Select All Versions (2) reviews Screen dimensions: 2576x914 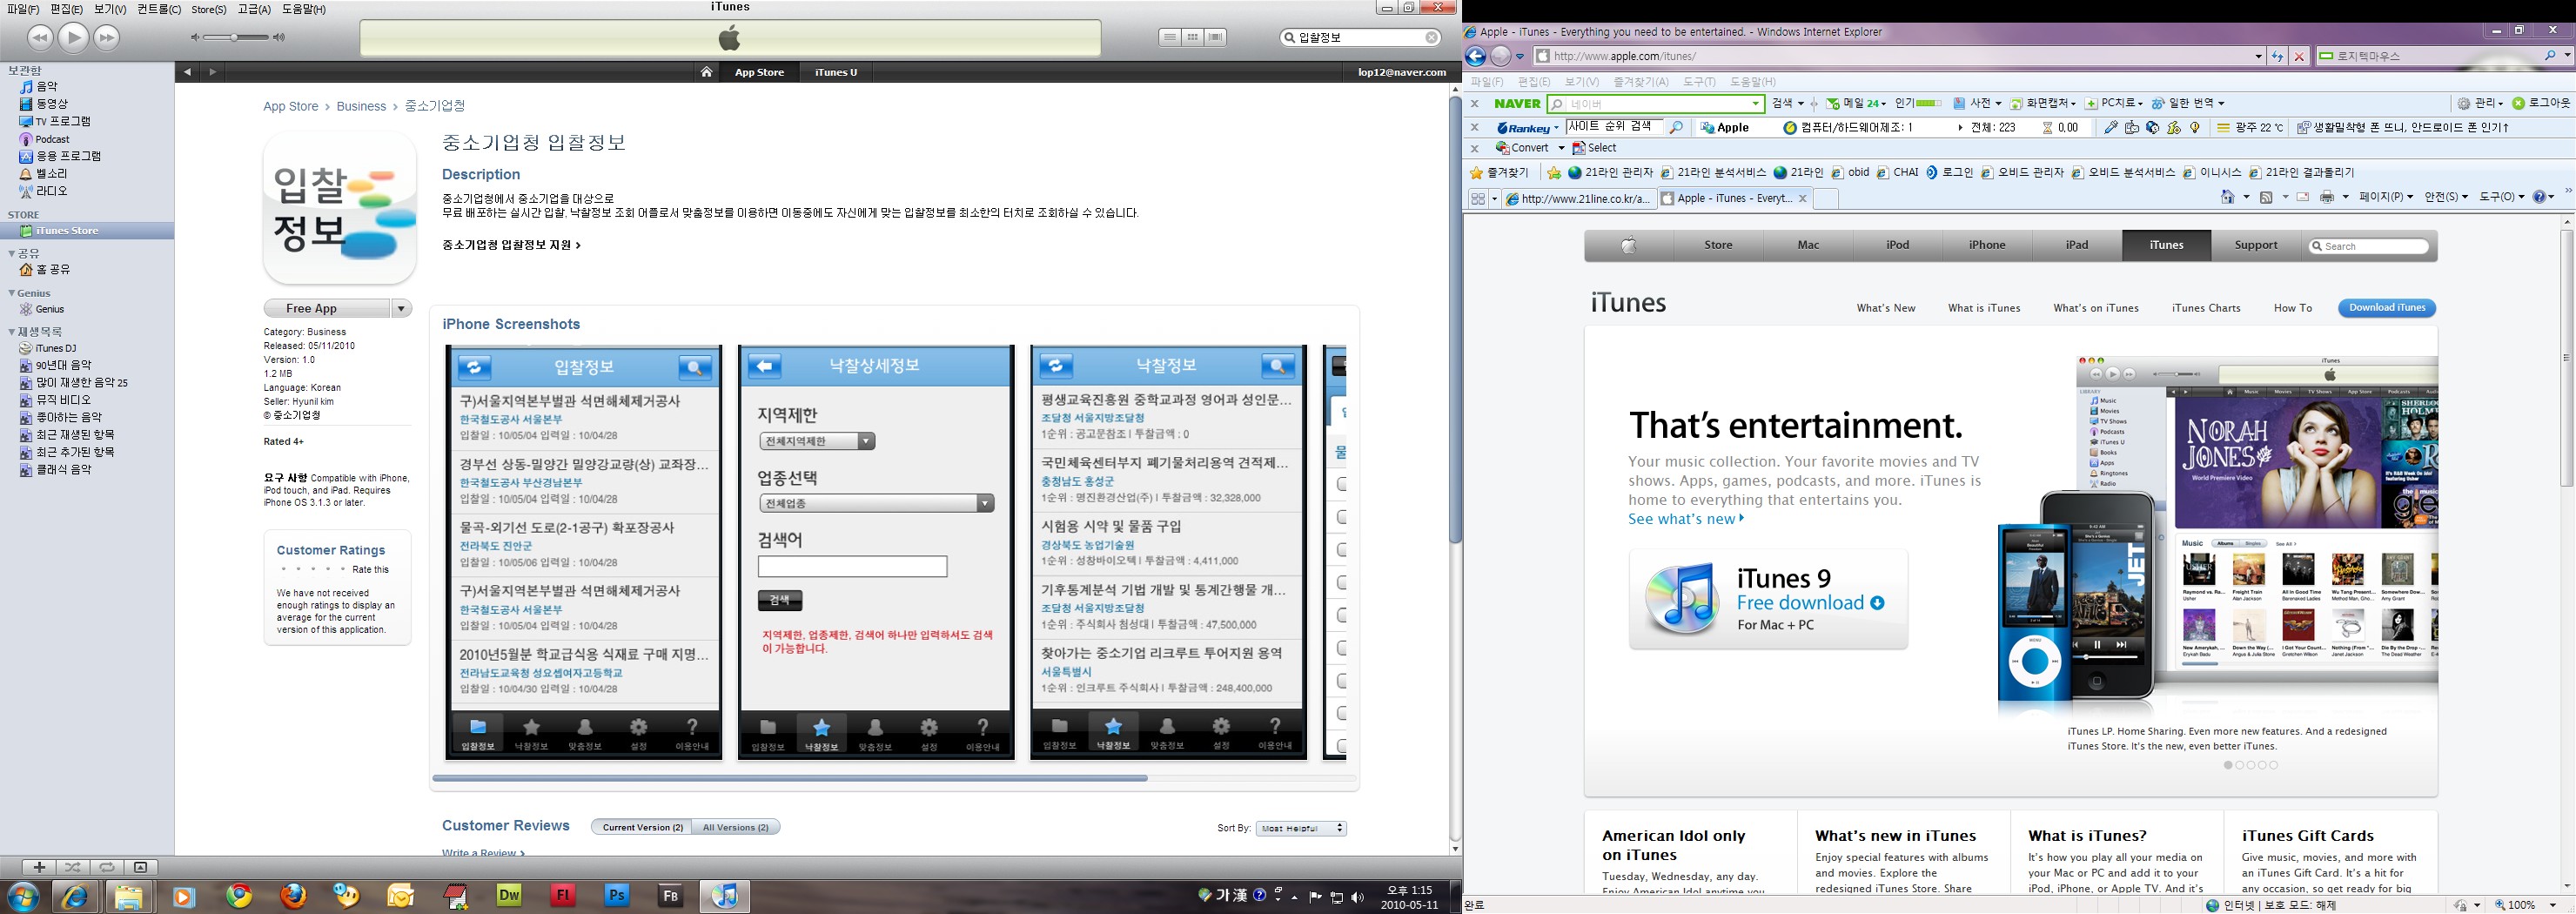pos(735,827)
